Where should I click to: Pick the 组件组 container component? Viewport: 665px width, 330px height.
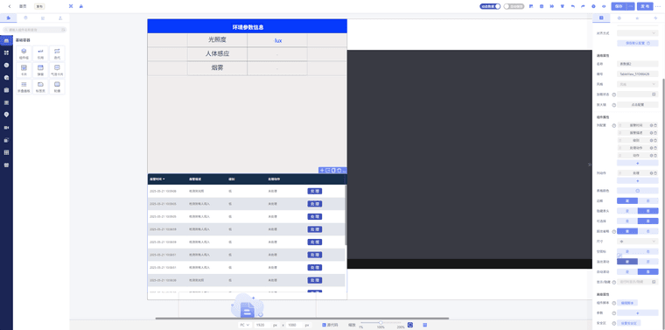click(x=24, y=53)
